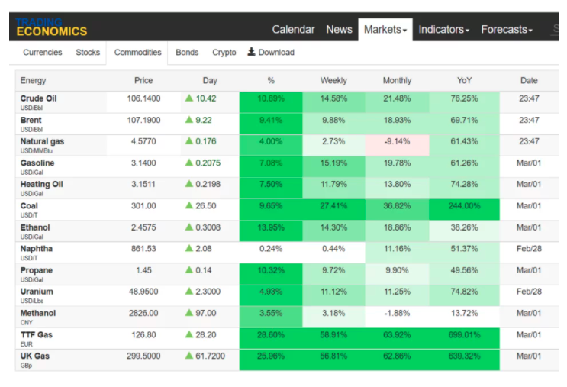This screenshot has width=567, height=387.
Task: Go to the News page
Action: tap(339, 30)
